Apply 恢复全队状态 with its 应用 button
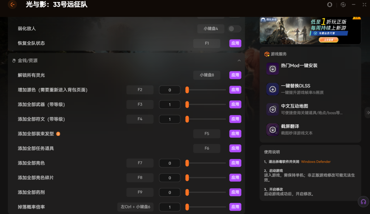Screen dimensions: 370x214 (x=235, y=43)
